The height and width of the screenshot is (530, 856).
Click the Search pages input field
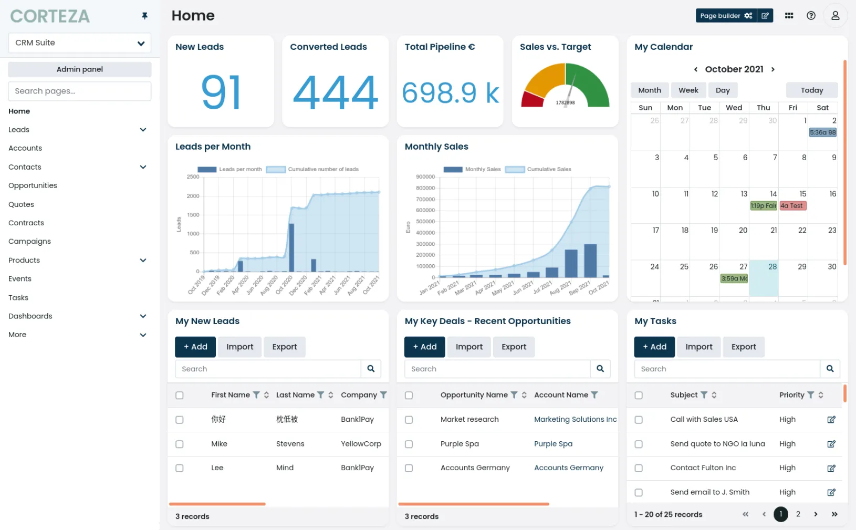click(x=80, y=91)
